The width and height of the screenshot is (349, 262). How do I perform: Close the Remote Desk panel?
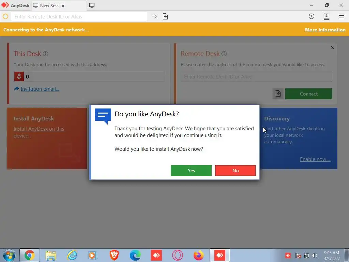[x=333, y=48]
